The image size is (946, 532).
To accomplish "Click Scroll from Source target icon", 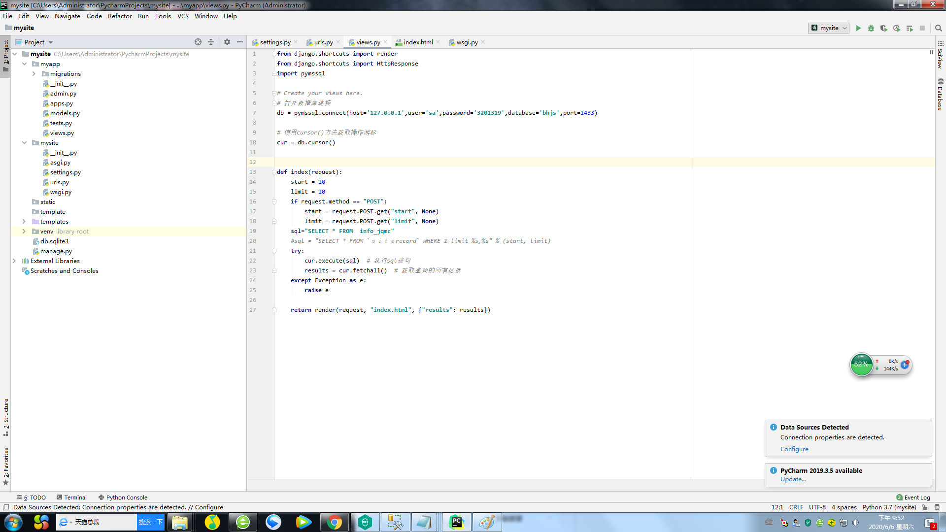I will (198, 42).
